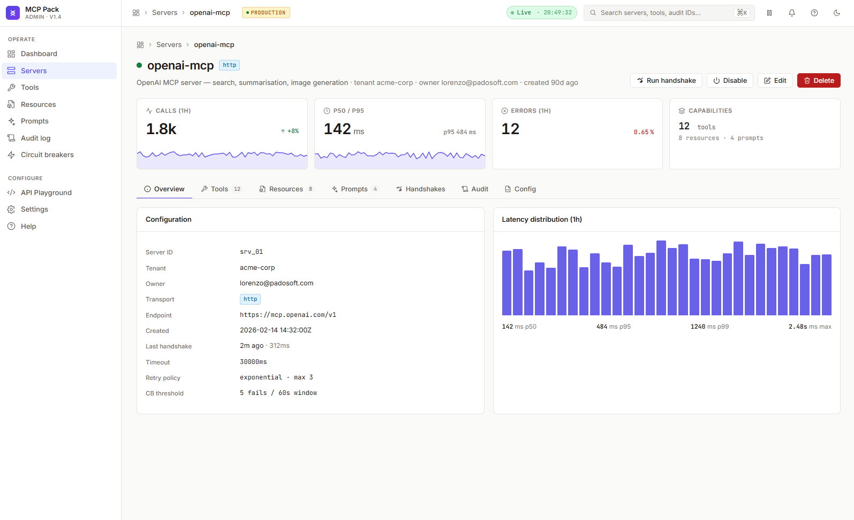Viewport: 854px width, 520px height.
Task: Switch to the Resources tab with count 8
Action: point(286,189)
